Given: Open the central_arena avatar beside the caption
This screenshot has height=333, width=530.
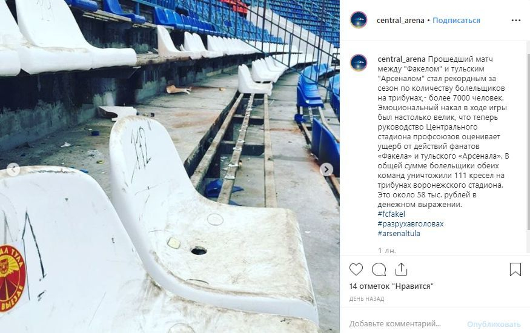Looking at the screenshot, I should point(359,63).
